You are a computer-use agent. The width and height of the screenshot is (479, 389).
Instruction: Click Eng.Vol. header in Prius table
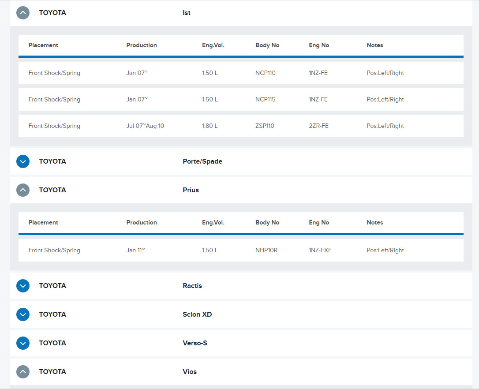tap(213, 222)
